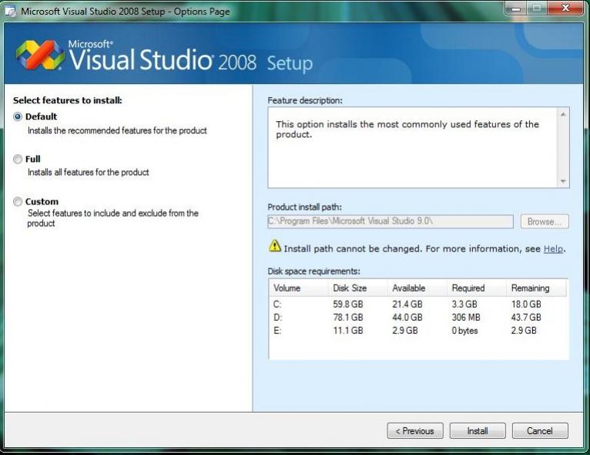Choose the Custom features option
The width and height of the screenshot is (590, 455).
pos(18,201)
